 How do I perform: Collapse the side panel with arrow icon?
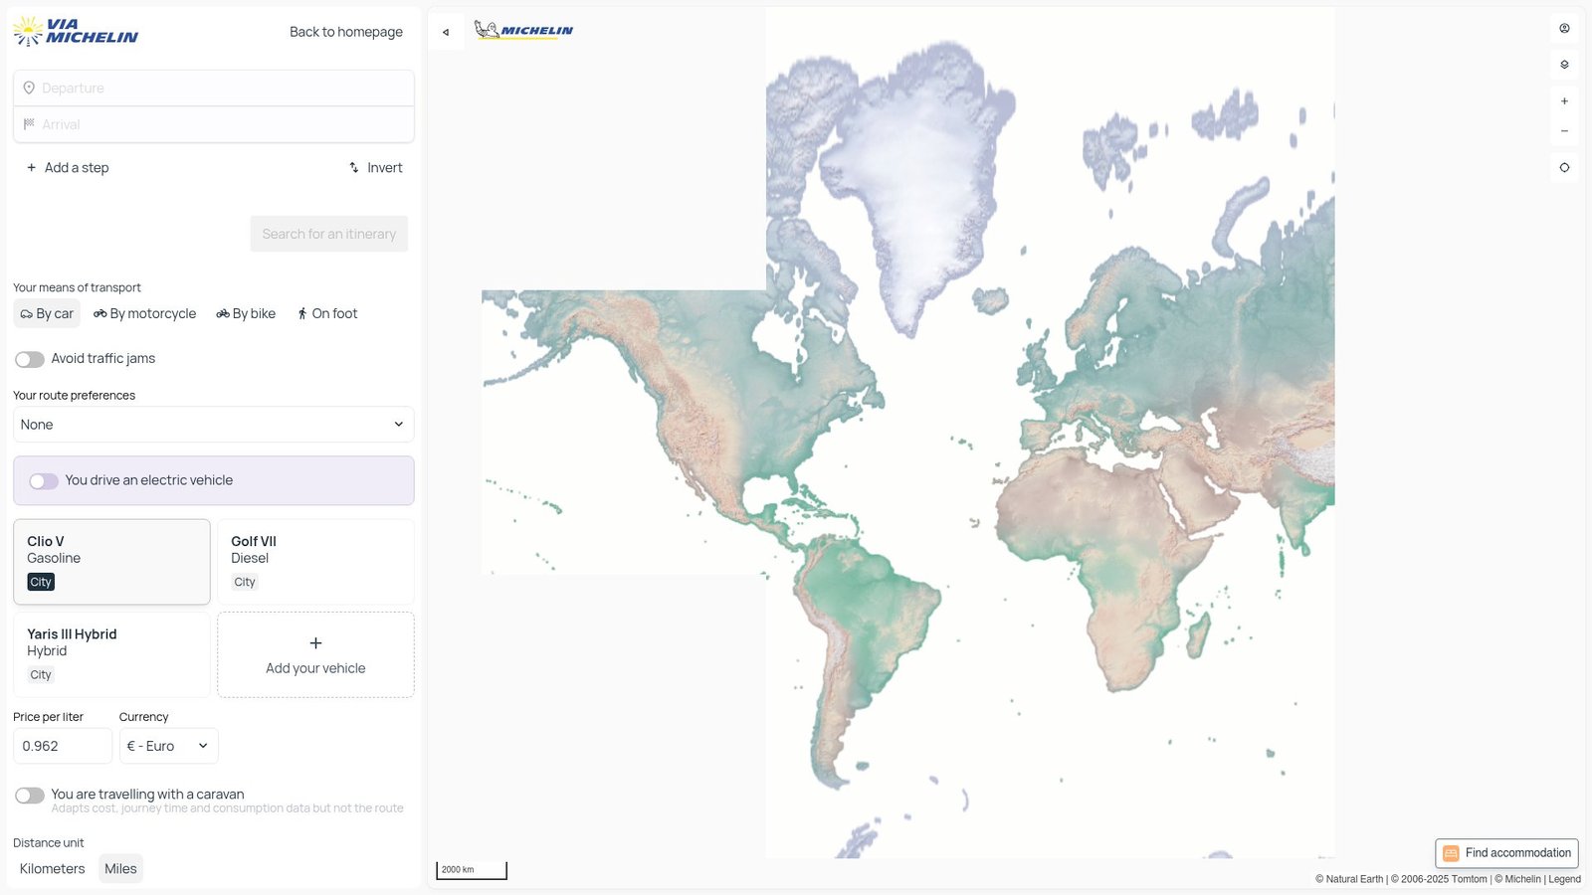446,32
